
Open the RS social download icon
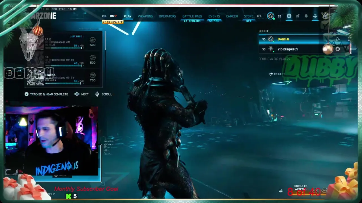click(x=315, y=16)
